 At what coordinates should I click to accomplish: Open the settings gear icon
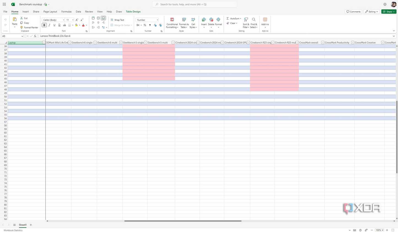385,4
